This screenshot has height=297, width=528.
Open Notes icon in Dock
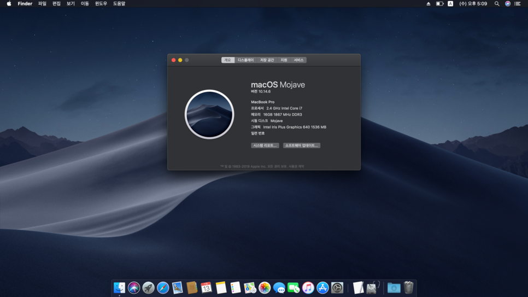pyautogui.click(x=221, y=288)
